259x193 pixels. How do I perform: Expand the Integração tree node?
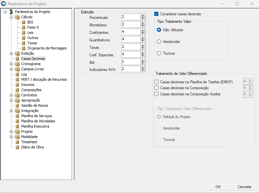point(11,111)
